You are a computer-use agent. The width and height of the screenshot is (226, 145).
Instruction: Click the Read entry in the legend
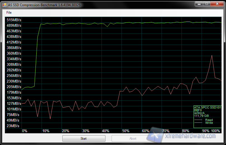(209, 120)
